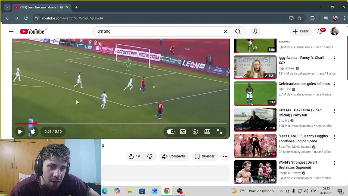348x196 pixels.
Task: Clear the search box with the X
Action: [x=226, y=31]
